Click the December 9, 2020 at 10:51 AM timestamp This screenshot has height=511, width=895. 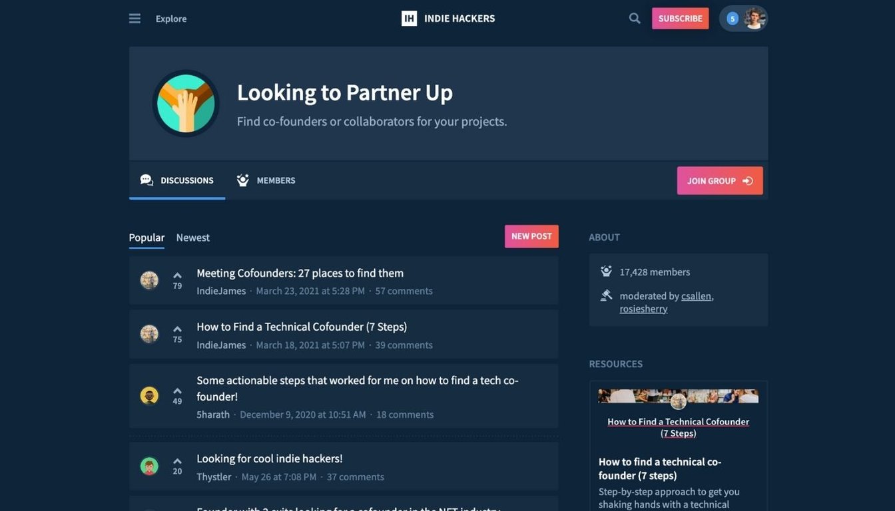[x=303, y=415]
